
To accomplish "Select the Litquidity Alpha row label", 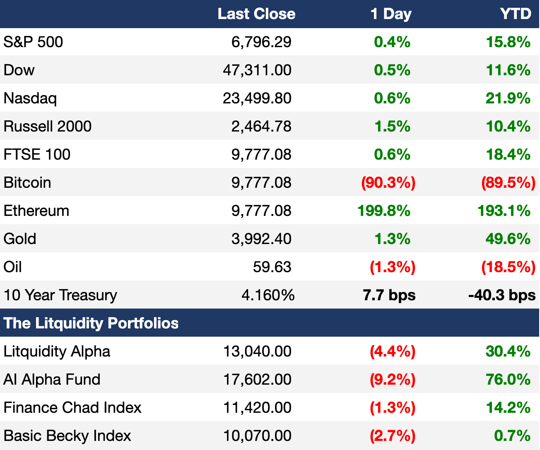I will tap(57, 351).
